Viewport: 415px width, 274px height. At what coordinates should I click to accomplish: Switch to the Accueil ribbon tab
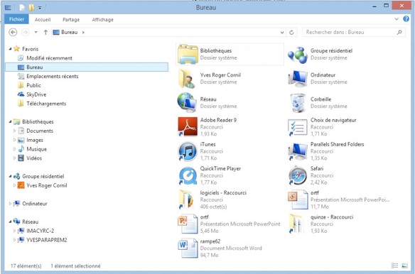tap(43, 20)
